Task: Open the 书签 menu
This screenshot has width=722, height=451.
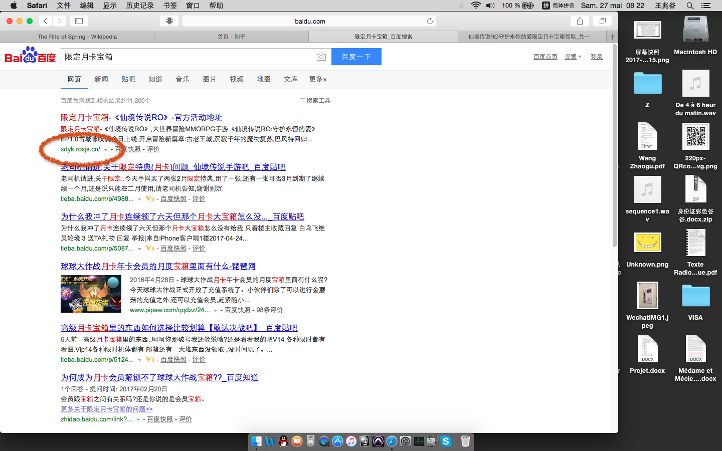Action: [x=170, y=6]
